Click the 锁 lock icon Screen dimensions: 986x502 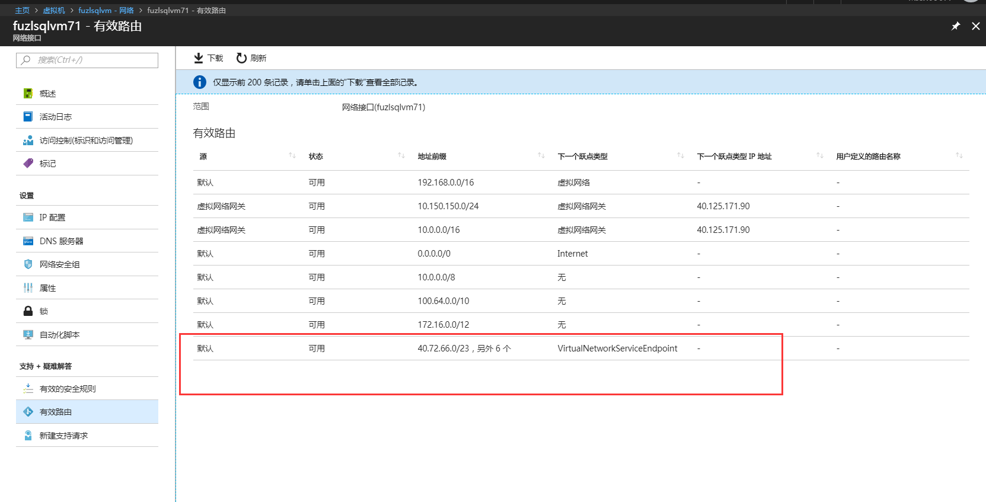(28, 311)
